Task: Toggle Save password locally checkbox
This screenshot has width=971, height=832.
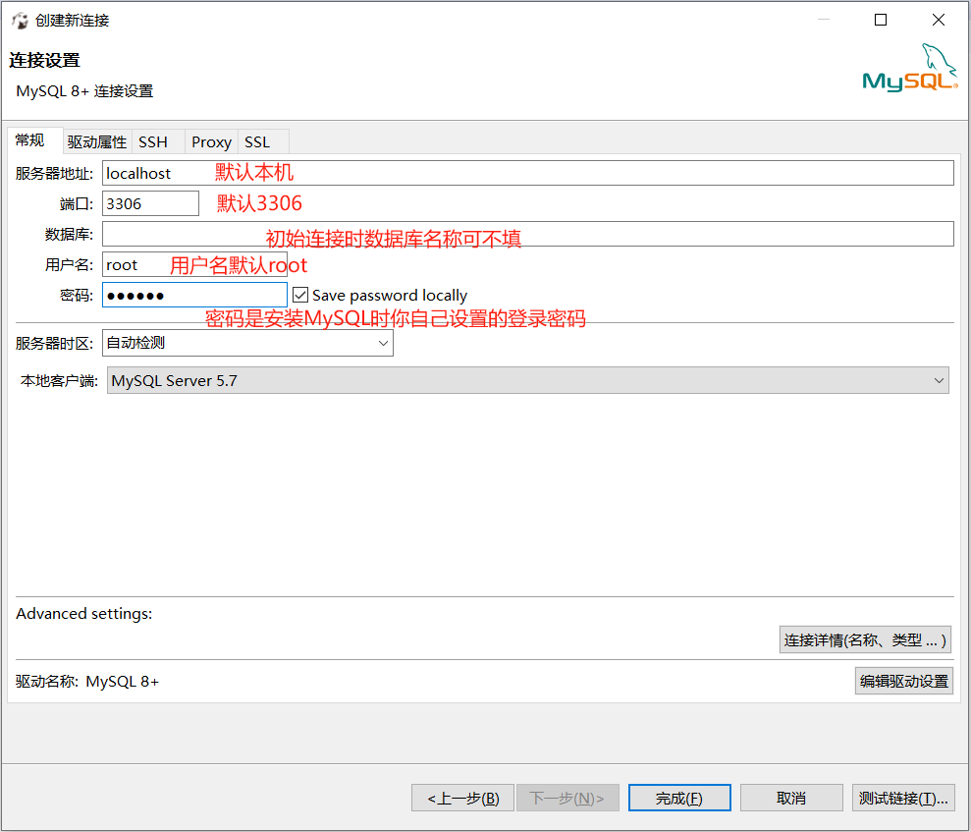Action: [x=300, y=295]
